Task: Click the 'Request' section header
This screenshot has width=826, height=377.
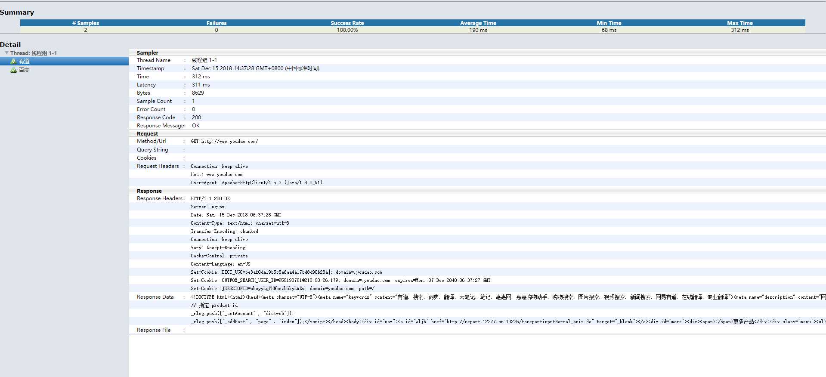Action: tap(148, 133)
